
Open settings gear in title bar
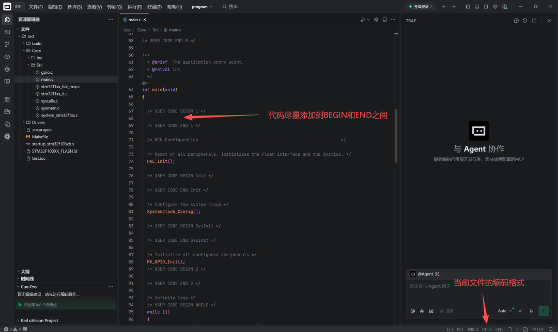(x=495, y=7)
